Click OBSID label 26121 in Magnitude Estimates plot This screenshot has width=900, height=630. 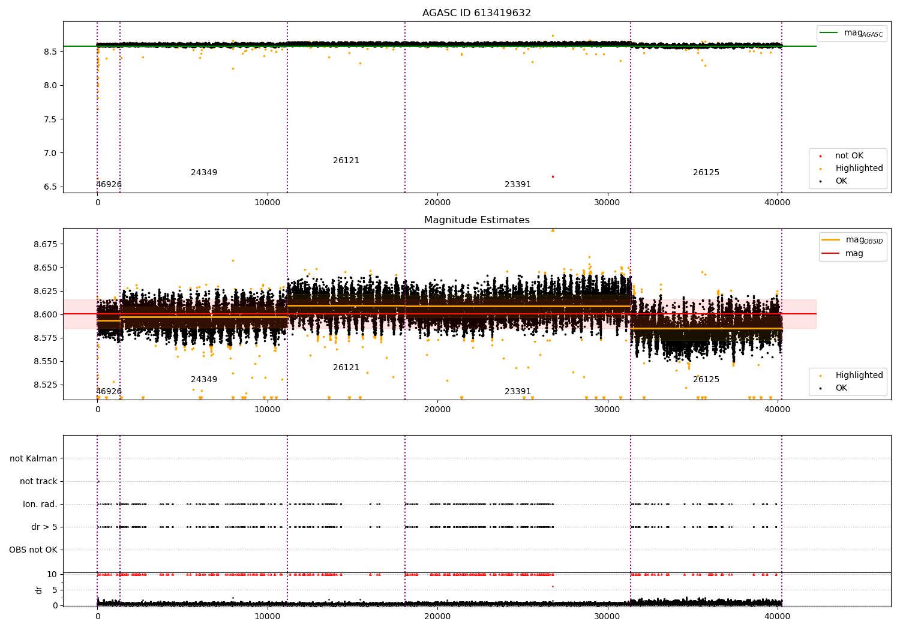click(x=346, y=368)
